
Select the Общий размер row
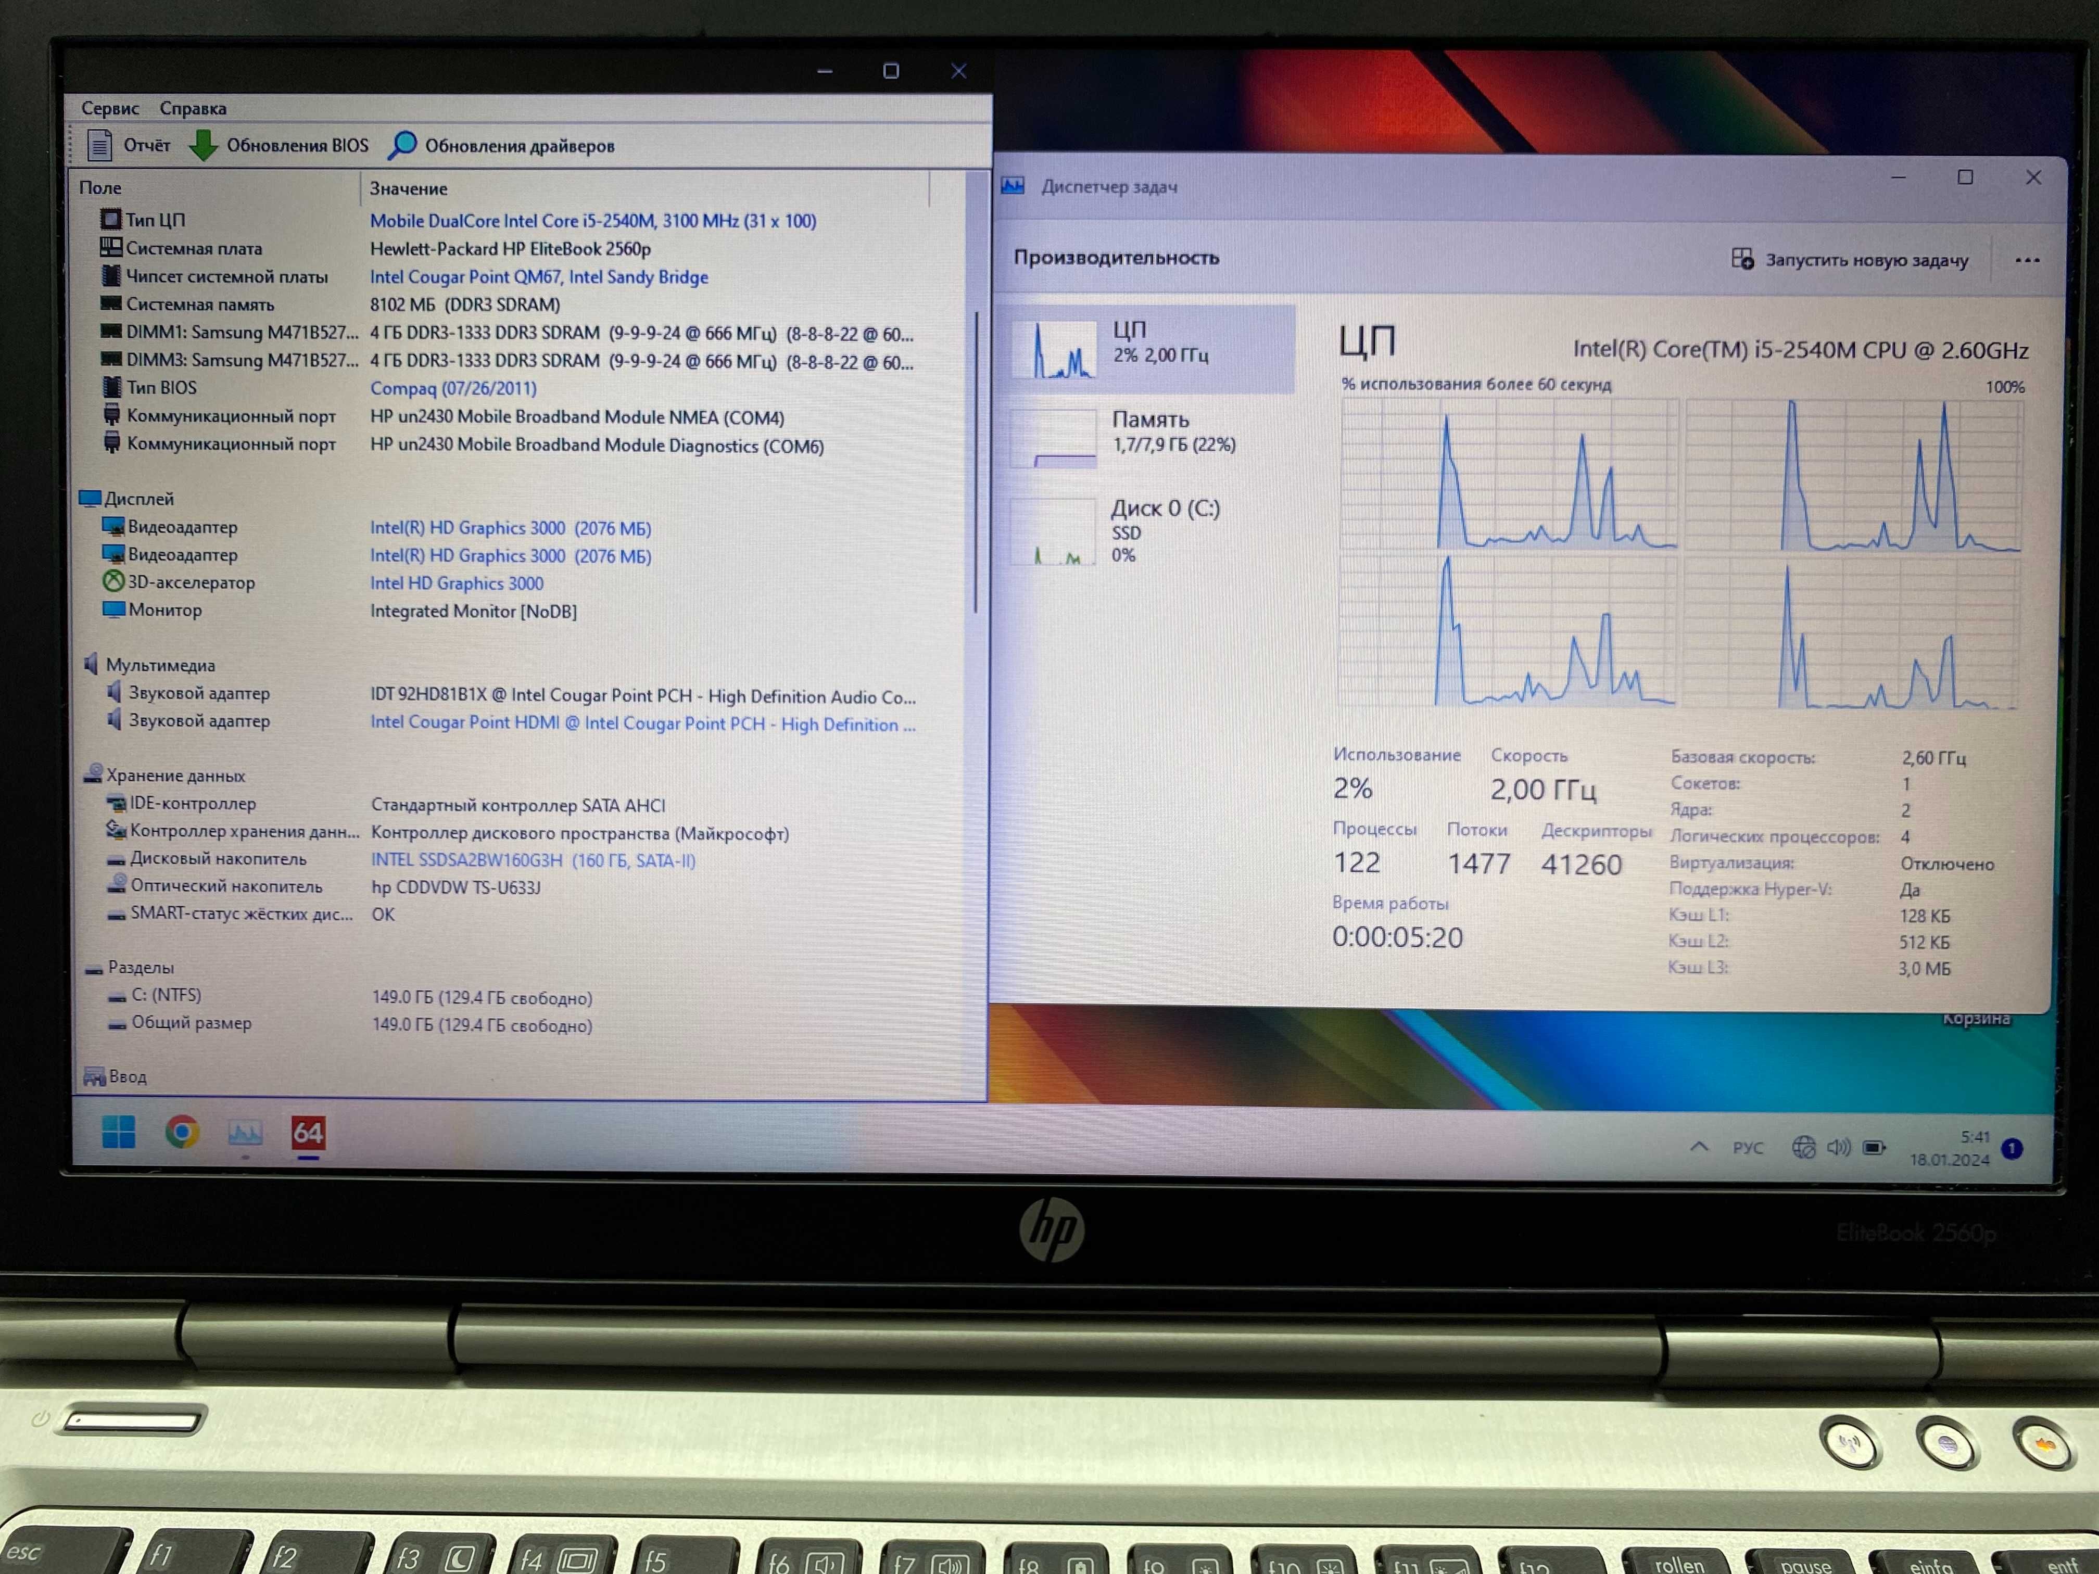pyautogui.click(x=349, y=1024)
